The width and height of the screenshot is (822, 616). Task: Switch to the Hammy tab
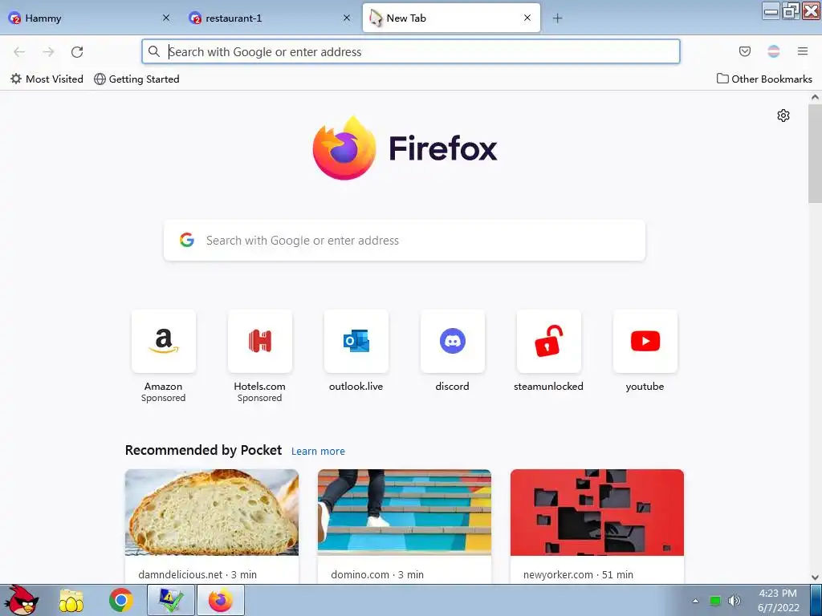click(89, 18)
